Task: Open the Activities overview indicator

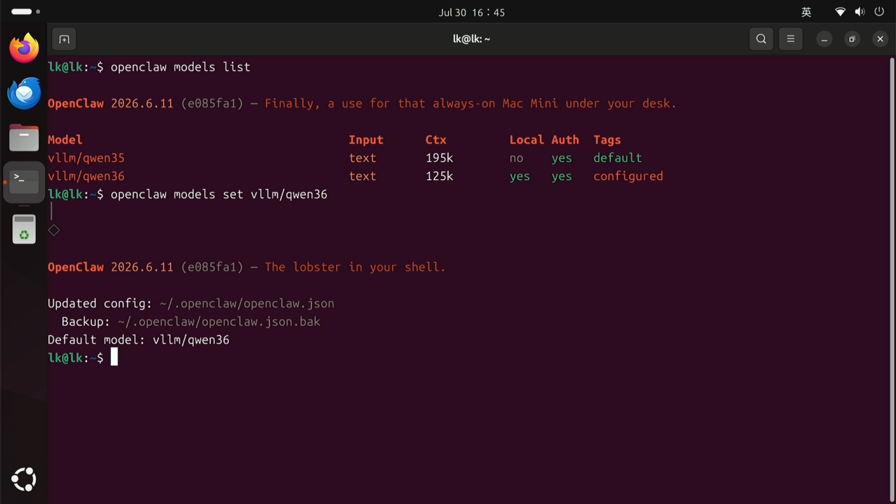Action: tap(26, 11)
